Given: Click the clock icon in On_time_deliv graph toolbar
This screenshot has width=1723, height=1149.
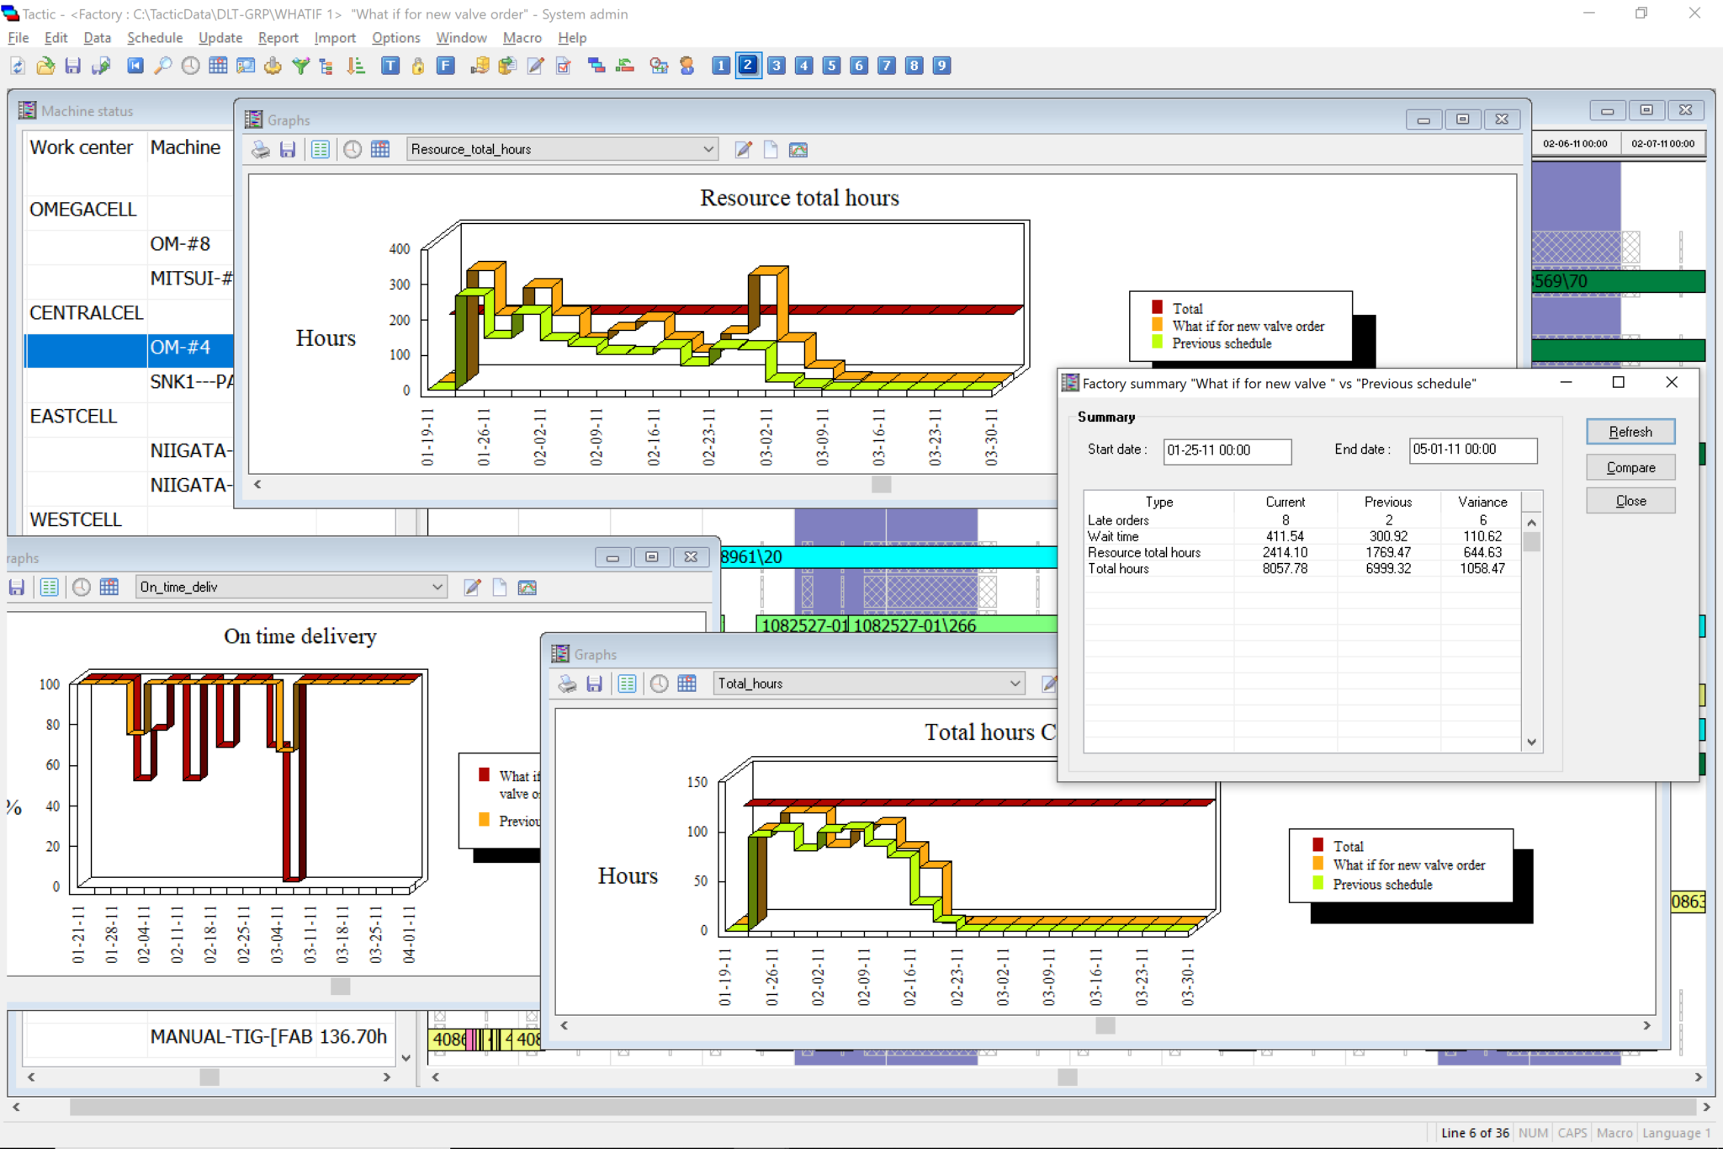Looking at the screenshot, I should [82, 588].
